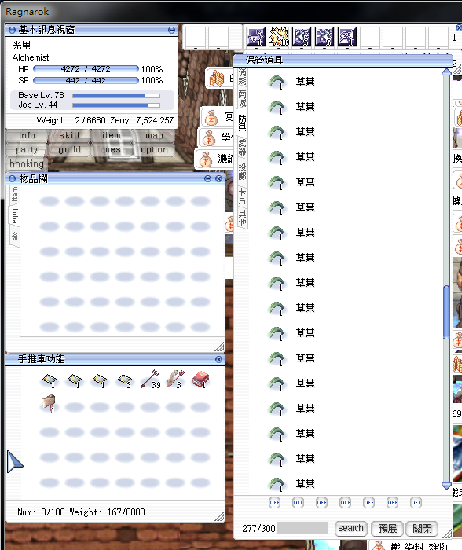This screenshot has height=550, width=462.
Task: Collapse the 基本訊息視窗 window with its minus button
Action: click(x=171, y=30)
